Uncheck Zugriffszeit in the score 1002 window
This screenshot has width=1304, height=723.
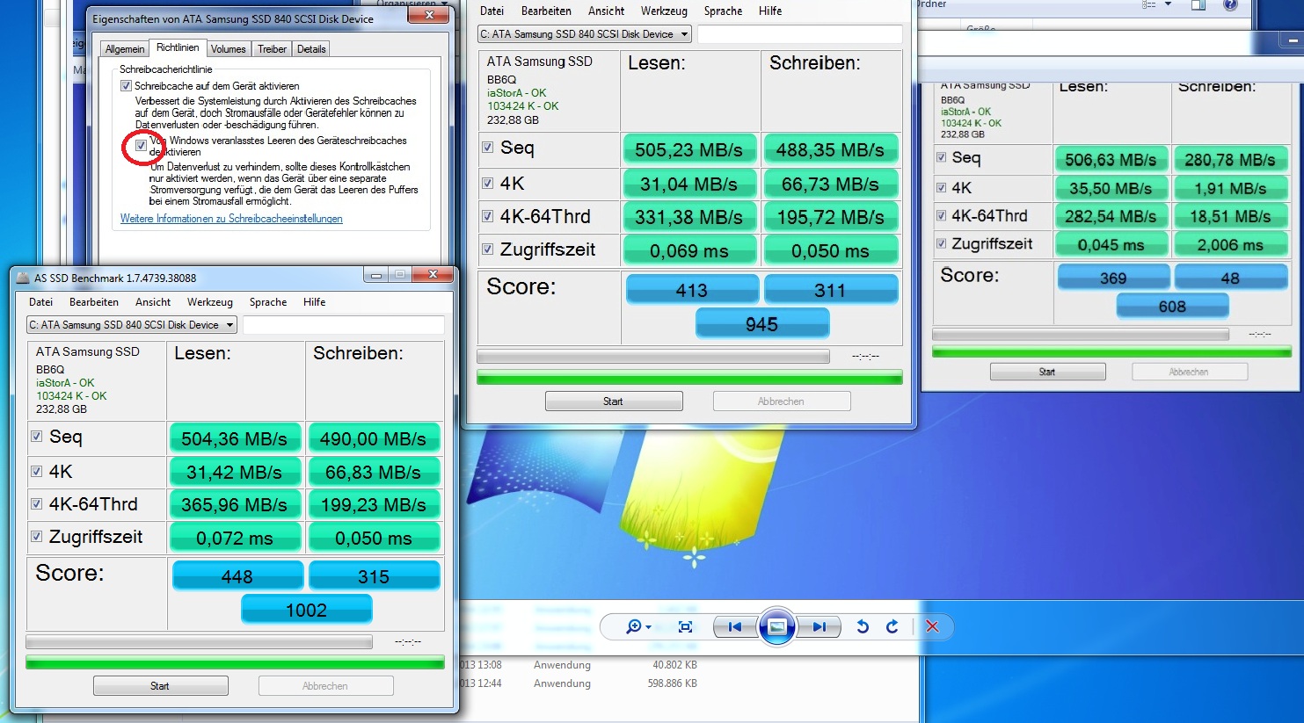(x=36, y=537)
